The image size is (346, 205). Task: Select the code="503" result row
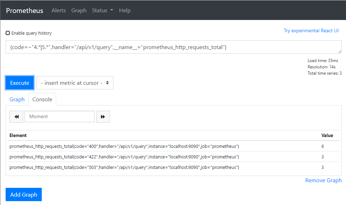(124, 168)
